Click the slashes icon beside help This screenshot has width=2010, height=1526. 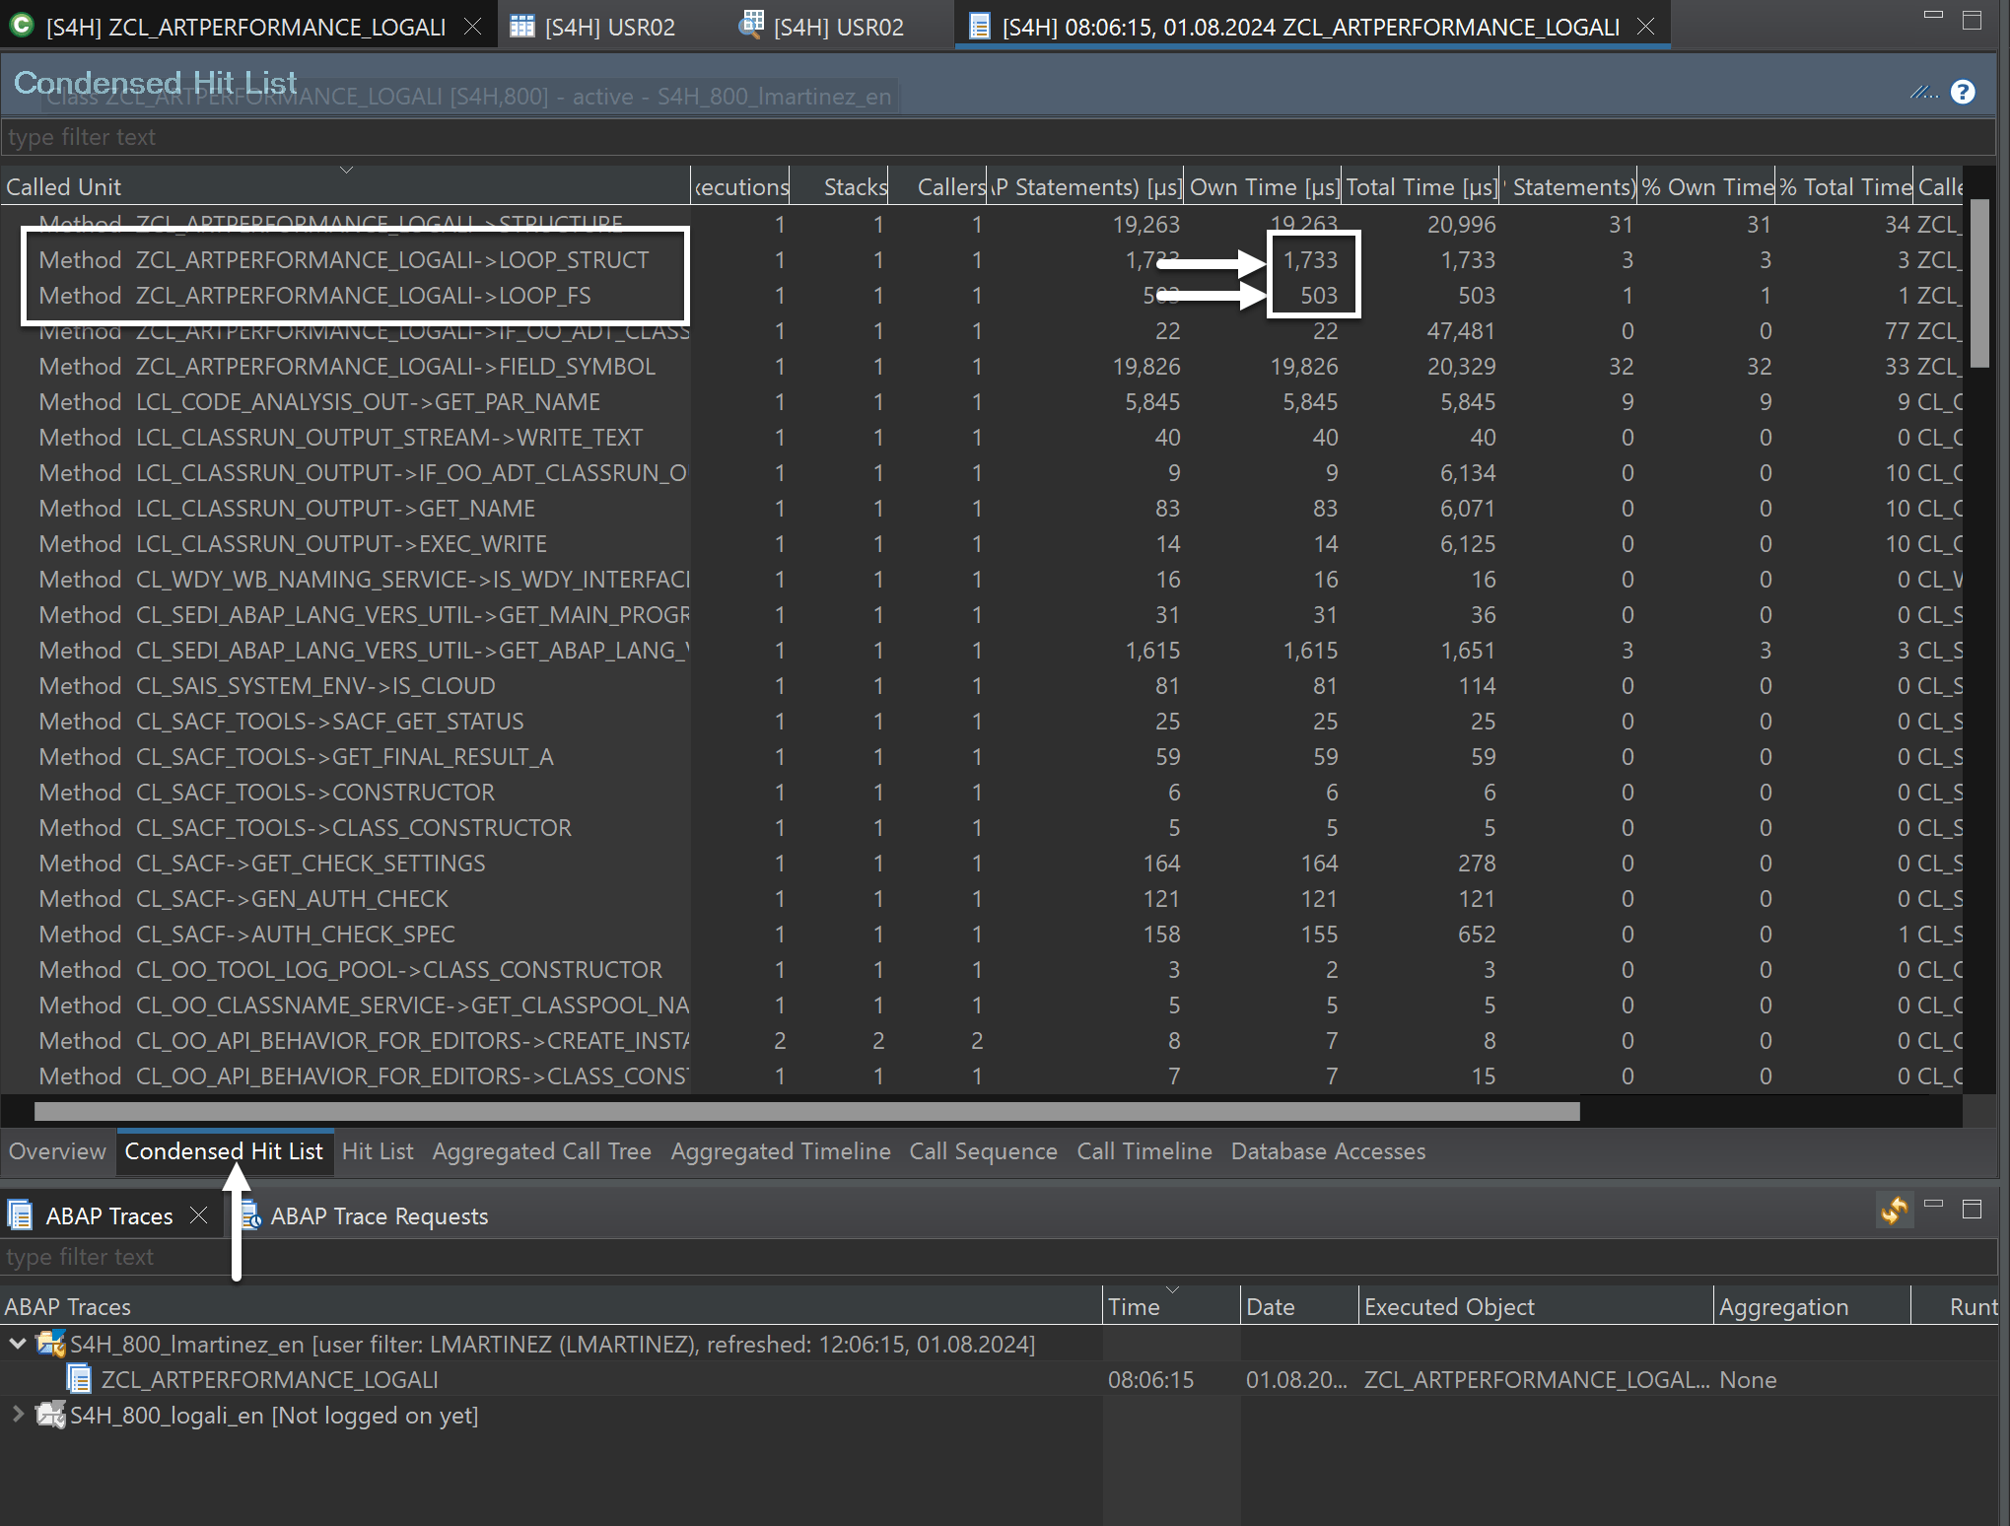(1922, 92)
